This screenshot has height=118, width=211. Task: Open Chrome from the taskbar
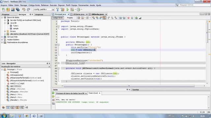(x=27, y=116)
